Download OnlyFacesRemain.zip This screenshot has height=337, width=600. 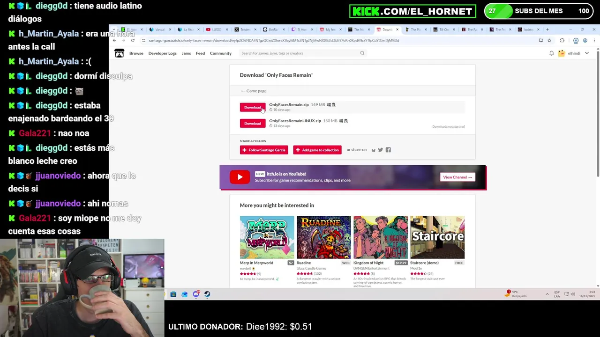coord(253,107)
